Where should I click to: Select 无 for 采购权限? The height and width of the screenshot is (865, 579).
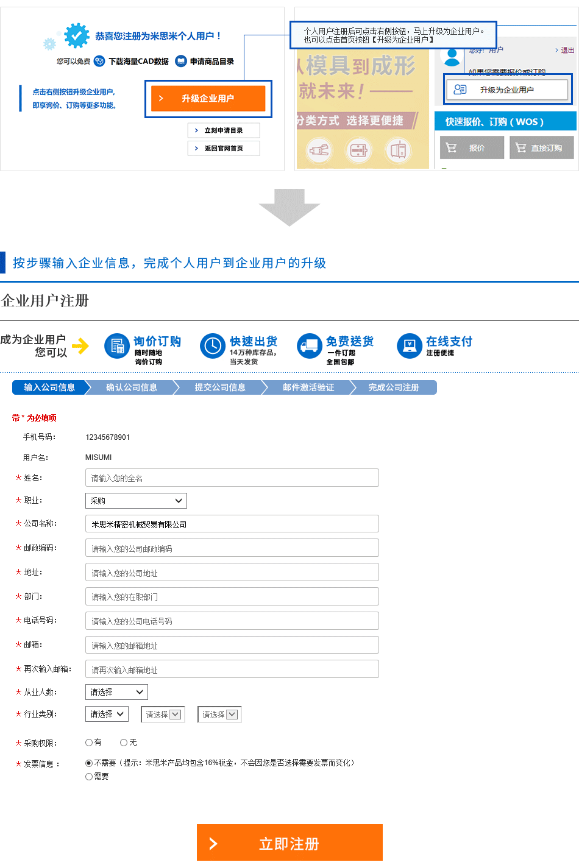coord(124,743)
